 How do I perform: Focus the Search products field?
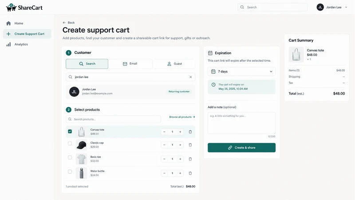tap(114, 119)
